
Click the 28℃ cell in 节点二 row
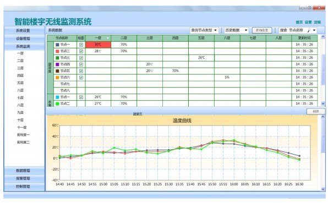(x=98, y=51)
